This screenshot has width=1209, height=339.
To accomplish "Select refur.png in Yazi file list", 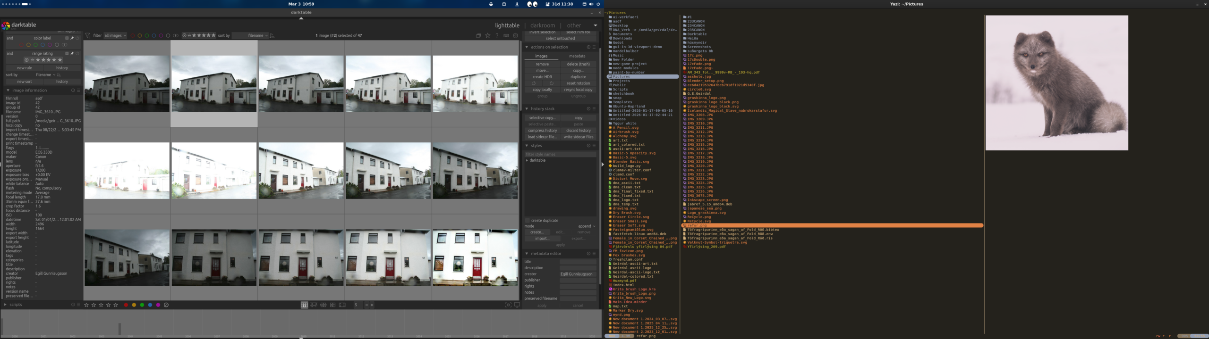I will tap(832, 225).
